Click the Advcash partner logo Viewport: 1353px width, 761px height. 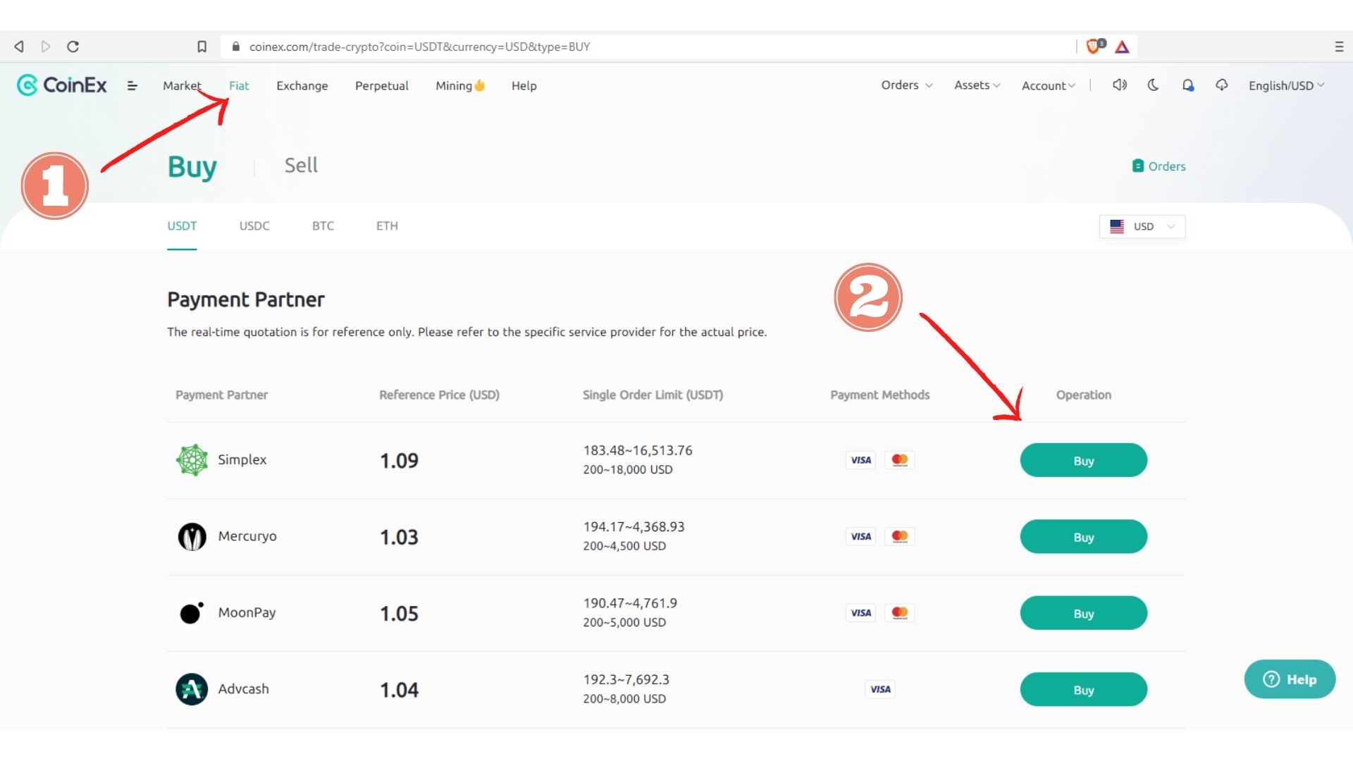point(192,689)
